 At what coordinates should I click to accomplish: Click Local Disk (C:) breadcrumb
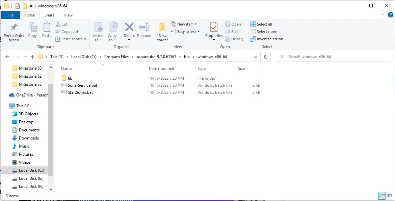click(x=84, y=57)
